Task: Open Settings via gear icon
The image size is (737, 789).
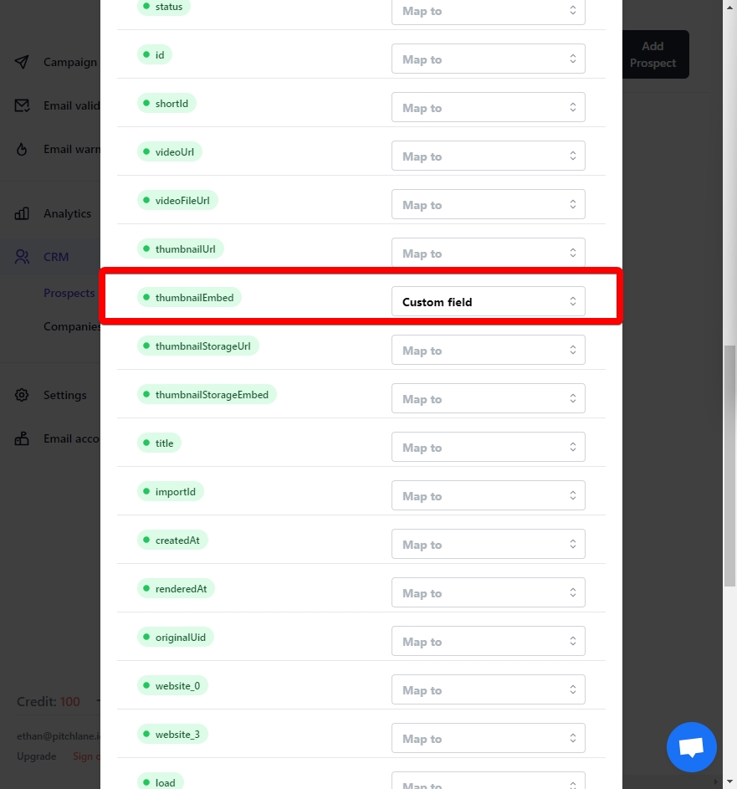Action: [x=23, y=395]
